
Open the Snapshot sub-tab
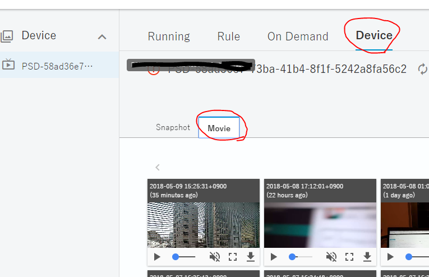coord(173,127)
